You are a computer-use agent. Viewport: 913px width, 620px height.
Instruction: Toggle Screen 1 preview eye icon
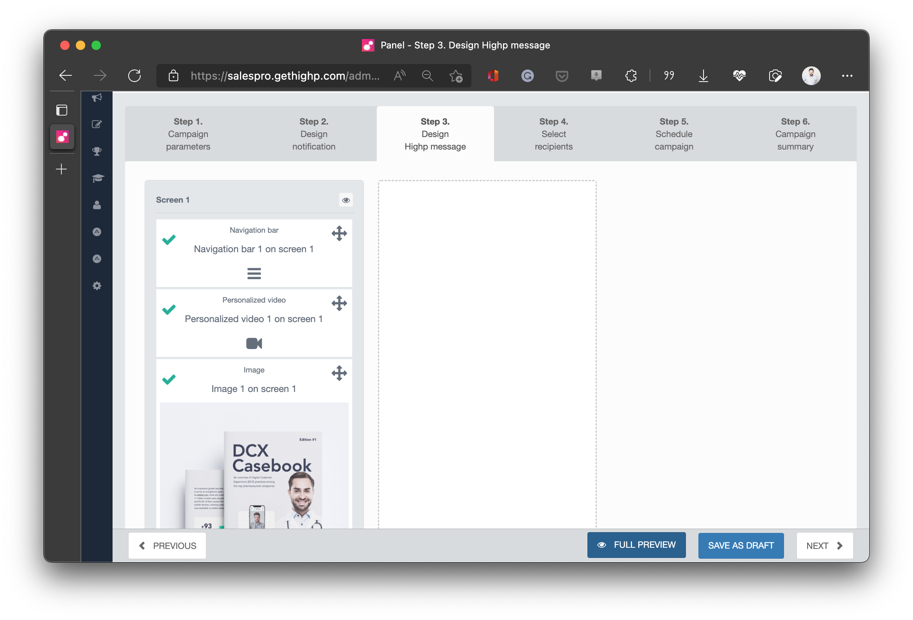[x=346, y=200]
